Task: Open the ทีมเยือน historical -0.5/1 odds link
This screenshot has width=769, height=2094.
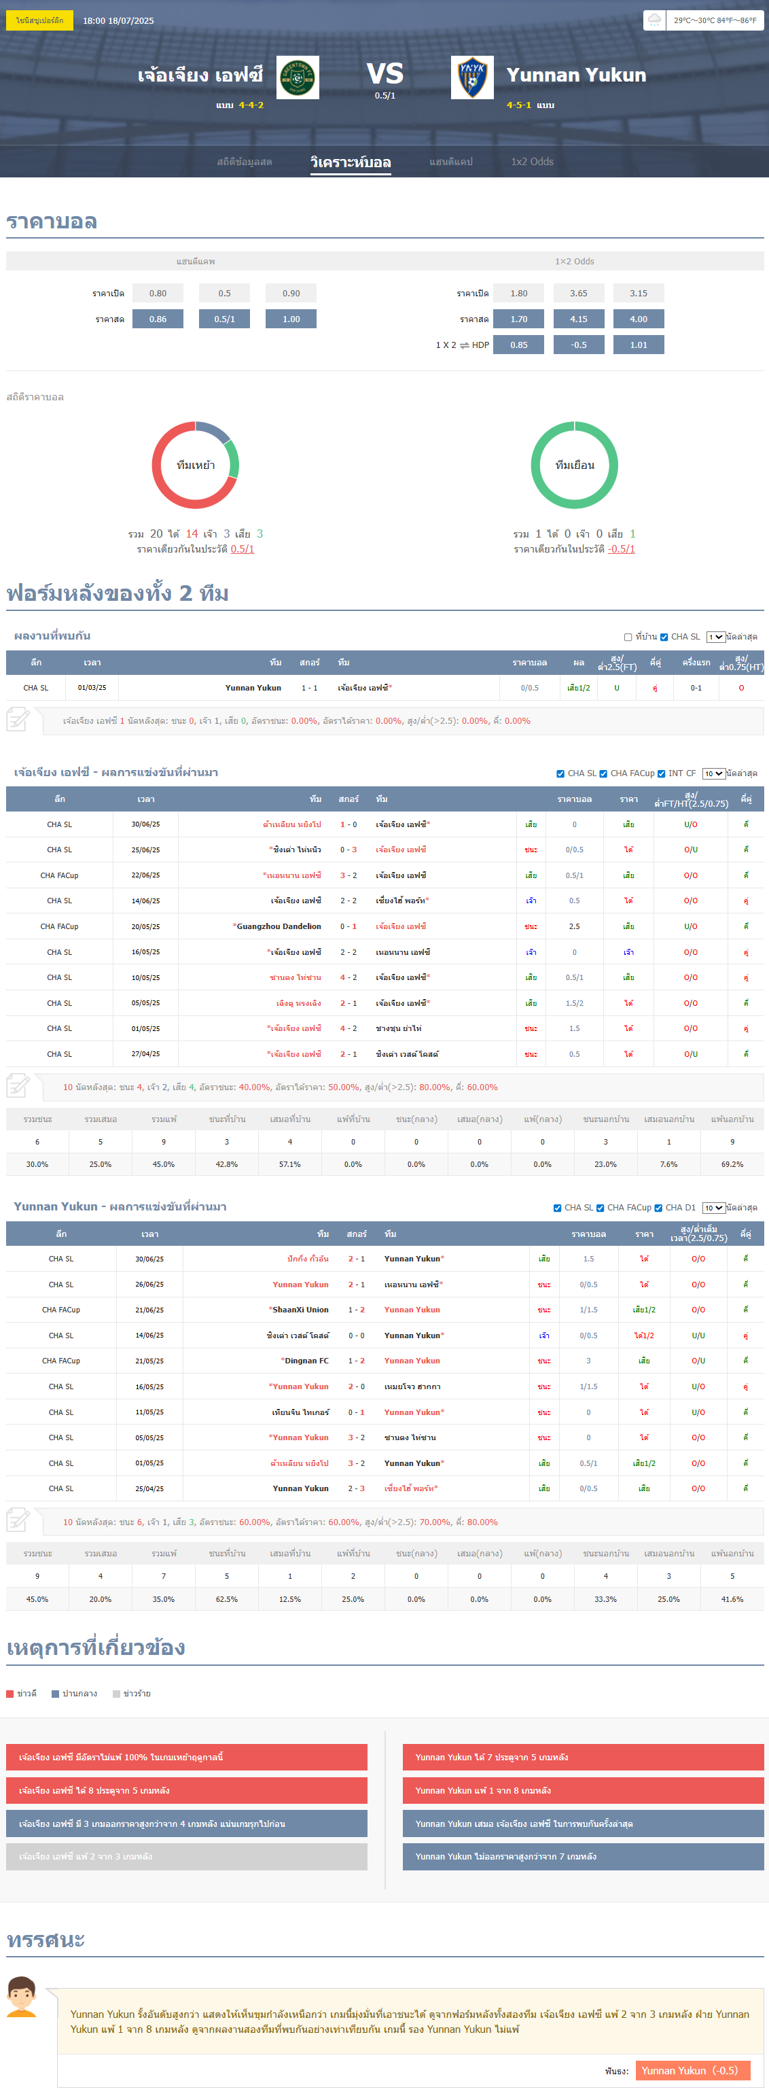Action: pyautogui.click(x=621, y=550)
